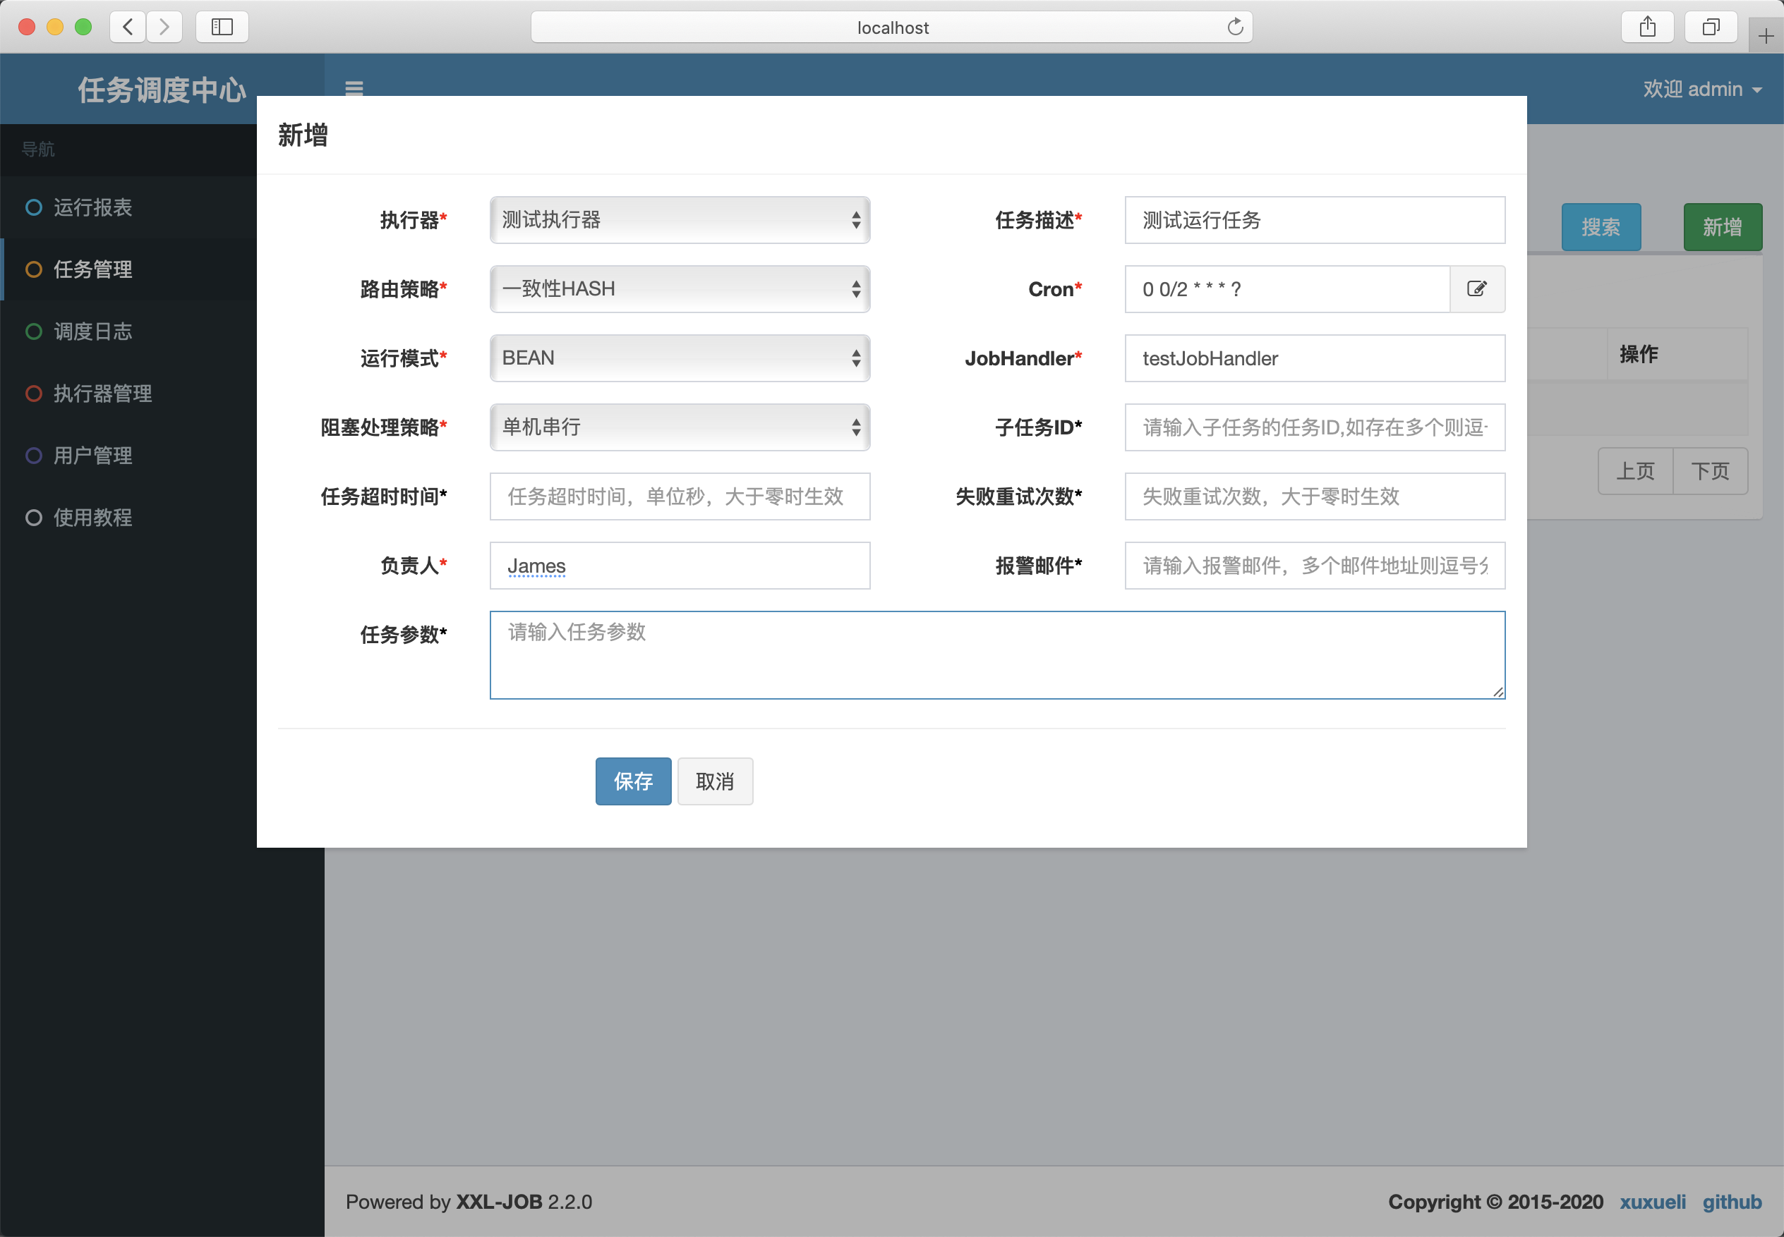Click the circle icon beside 用户管理
1784x1237 pixels.
(x=33, y=456)
